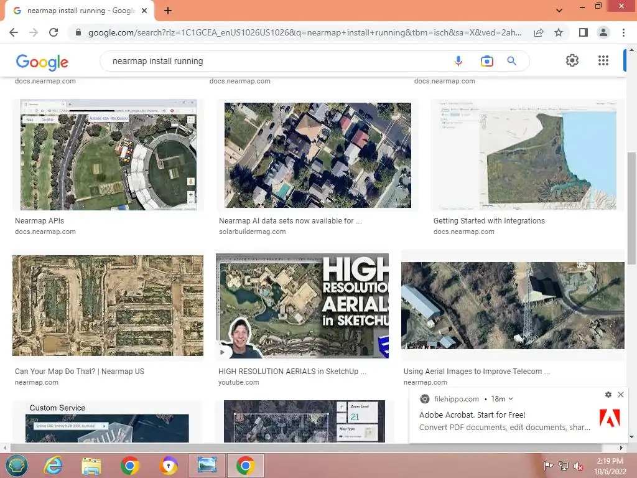
Task: Start voice search with microphone icon
Action: pyautogui.click(x=458, y=61)
